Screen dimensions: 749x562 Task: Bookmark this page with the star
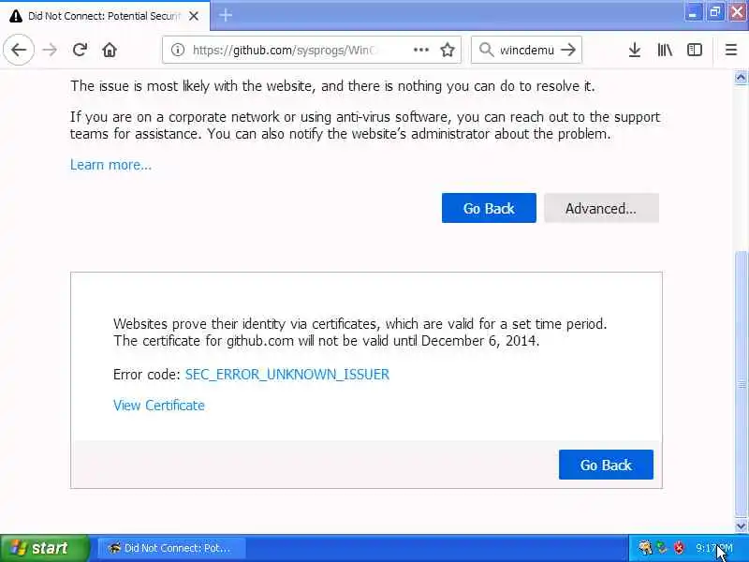point(448,50)
